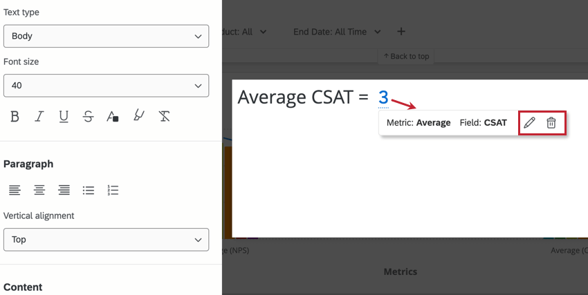The width and height of the screenshot is (588, 295).
Task: Clear text formatting
Action: coord(163,117)
